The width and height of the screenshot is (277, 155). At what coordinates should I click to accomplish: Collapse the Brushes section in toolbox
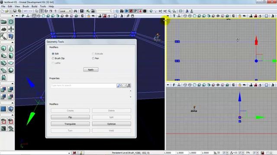pyautogui.click(x=13, y=42)
